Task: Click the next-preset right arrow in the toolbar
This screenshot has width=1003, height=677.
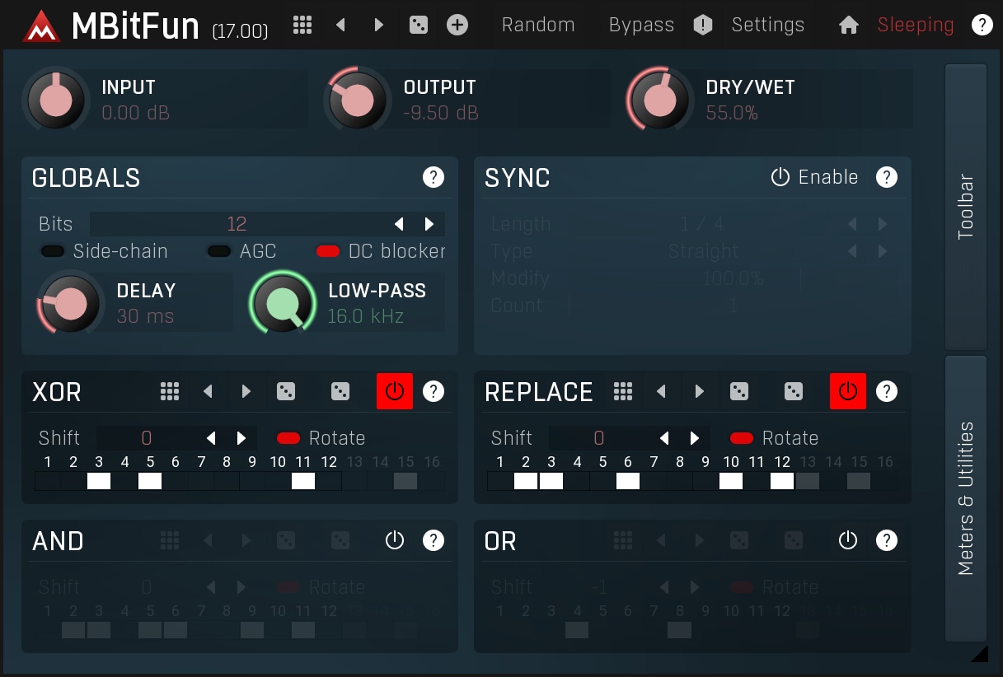Action: coord(378,25)
